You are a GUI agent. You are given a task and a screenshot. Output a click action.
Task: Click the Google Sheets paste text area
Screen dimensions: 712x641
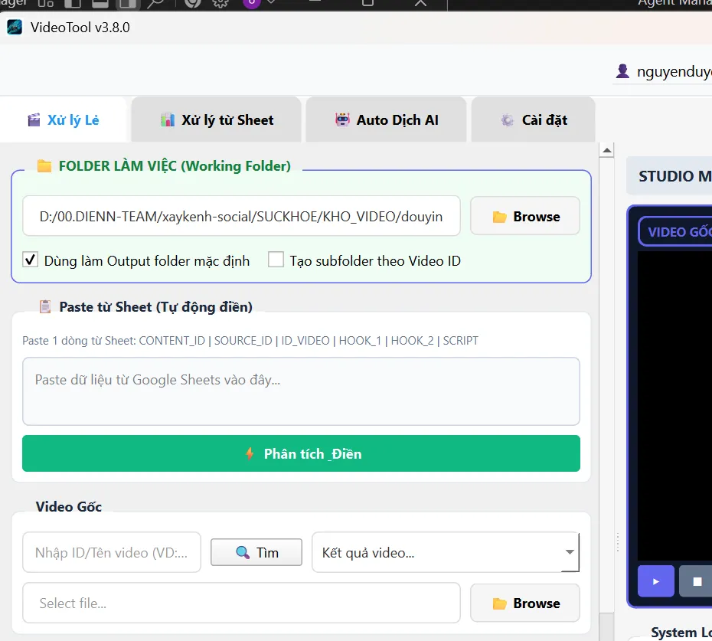tap(301, 391)
